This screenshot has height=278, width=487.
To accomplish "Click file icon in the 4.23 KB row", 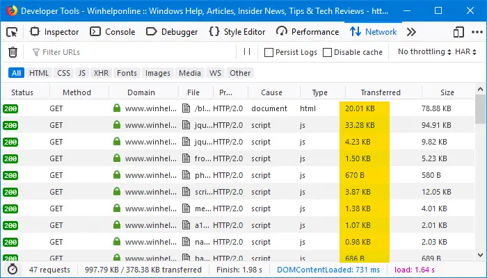I will click(186, 142).
